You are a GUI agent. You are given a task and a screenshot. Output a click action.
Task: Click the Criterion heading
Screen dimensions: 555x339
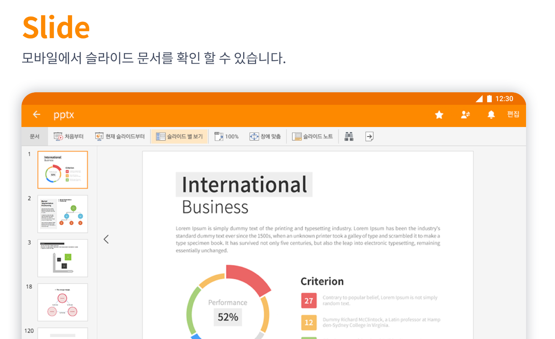point(322,281)
